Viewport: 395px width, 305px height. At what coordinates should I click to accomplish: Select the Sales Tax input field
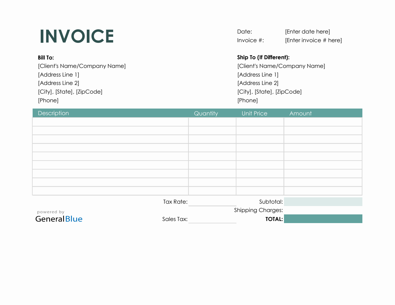212,219
